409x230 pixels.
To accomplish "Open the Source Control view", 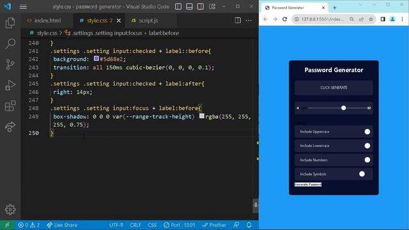I will 10,64.
